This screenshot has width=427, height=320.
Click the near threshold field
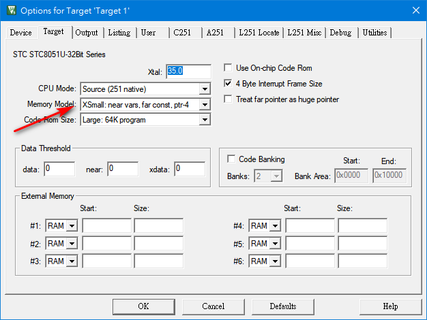click(x=123, y=169)
